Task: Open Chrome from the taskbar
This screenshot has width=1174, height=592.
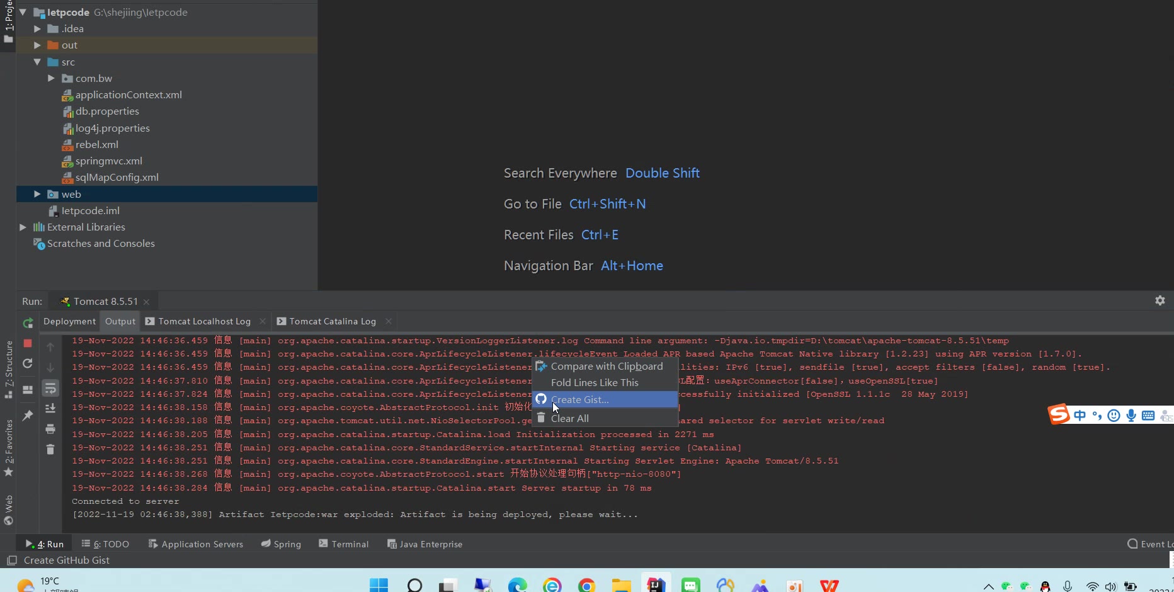Action: (x=586, y=586)
